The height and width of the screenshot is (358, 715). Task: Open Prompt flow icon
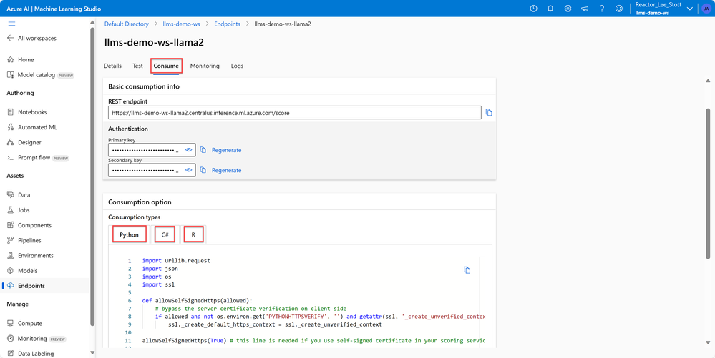pos(11,158)
